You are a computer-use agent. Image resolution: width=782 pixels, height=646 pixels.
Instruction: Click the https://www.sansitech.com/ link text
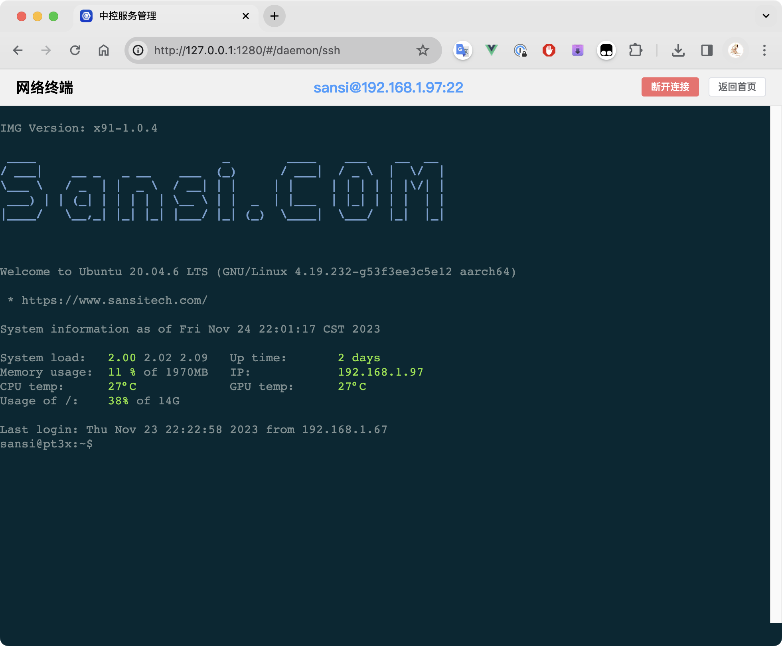pyautogui.click(x=115, y=300)
